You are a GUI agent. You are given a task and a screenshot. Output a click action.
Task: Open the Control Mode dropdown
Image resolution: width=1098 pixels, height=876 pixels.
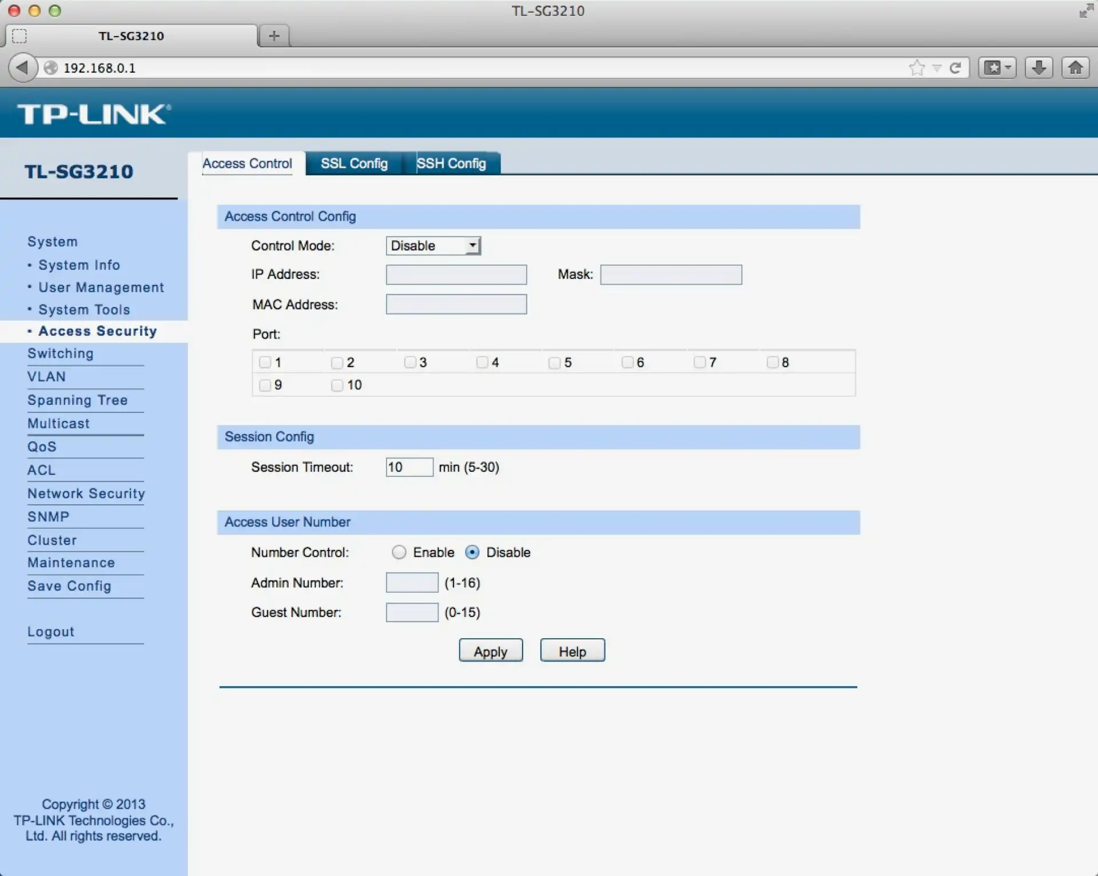point(433,246)
